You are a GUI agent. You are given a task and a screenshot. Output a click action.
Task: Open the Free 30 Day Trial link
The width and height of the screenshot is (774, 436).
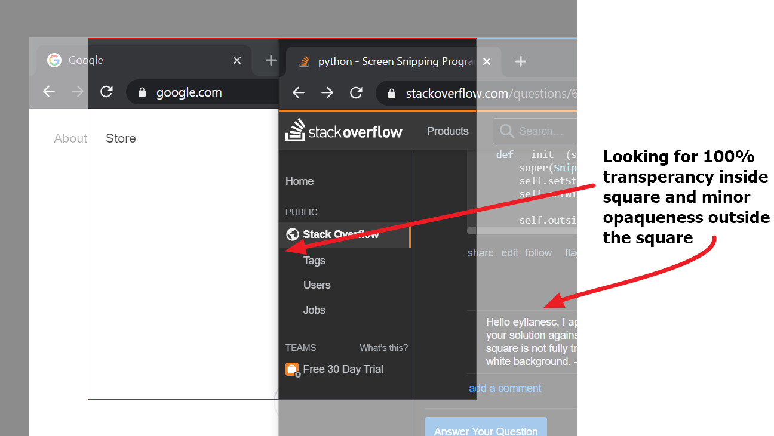coord(343,369)
